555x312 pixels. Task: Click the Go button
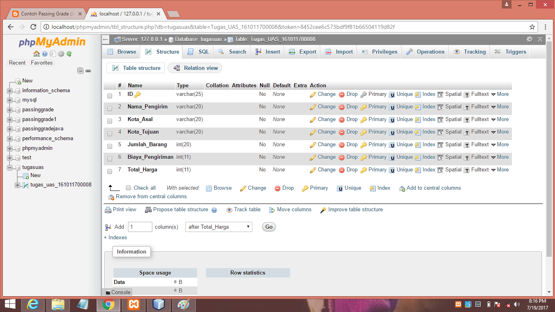point(268,227)
